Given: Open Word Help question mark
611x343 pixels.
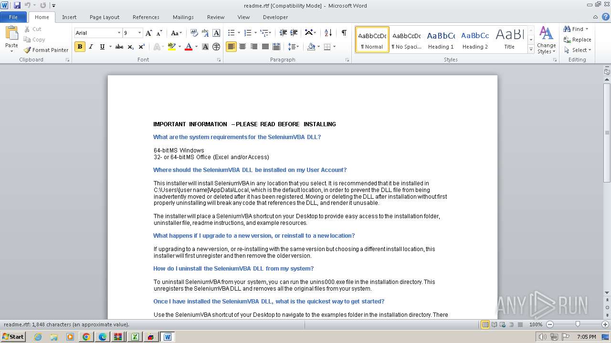Looking at the screenshot, I should tap(606, 17).
